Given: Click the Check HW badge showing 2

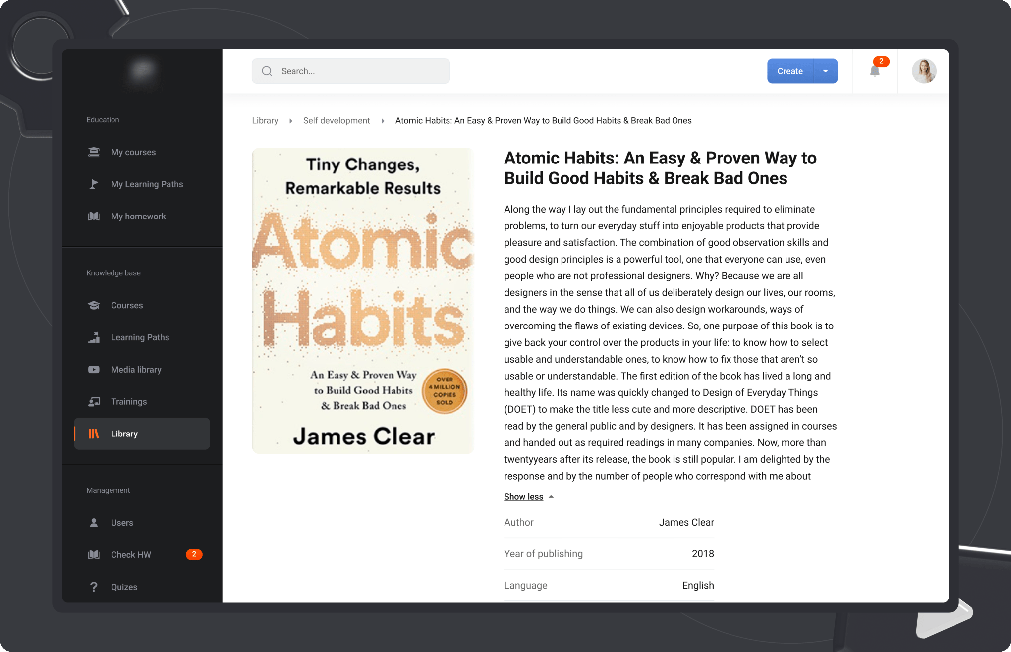Looking at the screenshot, I should click(x=194, y=554).
